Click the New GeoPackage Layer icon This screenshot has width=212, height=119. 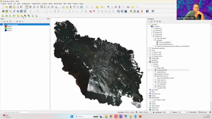coord(7,11)
